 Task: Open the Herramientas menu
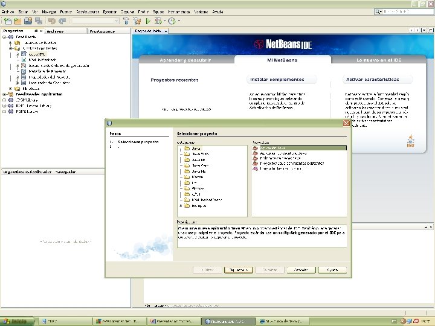point(179,11)
